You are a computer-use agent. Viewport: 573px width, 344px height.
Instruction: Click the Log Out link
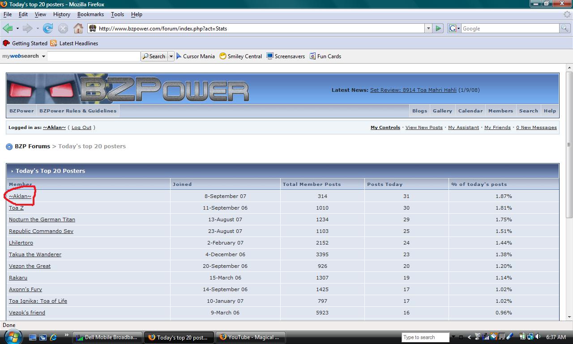tap(81, 128)
